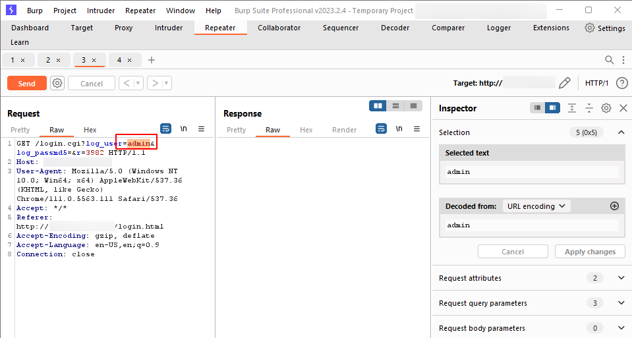Viewport: 632px width, 338px height.
Task: Go forward to next request in history
Action: (155, 83)
